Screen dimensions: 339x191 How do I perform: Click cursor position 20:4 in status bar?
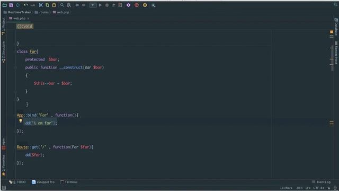299,188
